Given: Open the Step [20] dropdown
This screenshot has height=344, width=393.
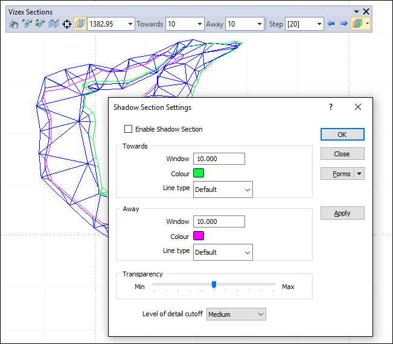Looking at the screenshot, I should [x=319, y=24].
